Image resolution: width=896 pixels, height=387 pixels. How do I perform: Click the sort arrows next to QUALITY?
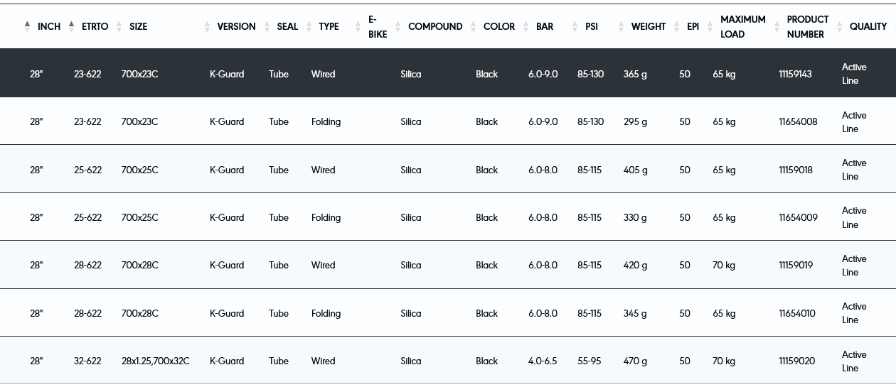[x=839, y=26]
